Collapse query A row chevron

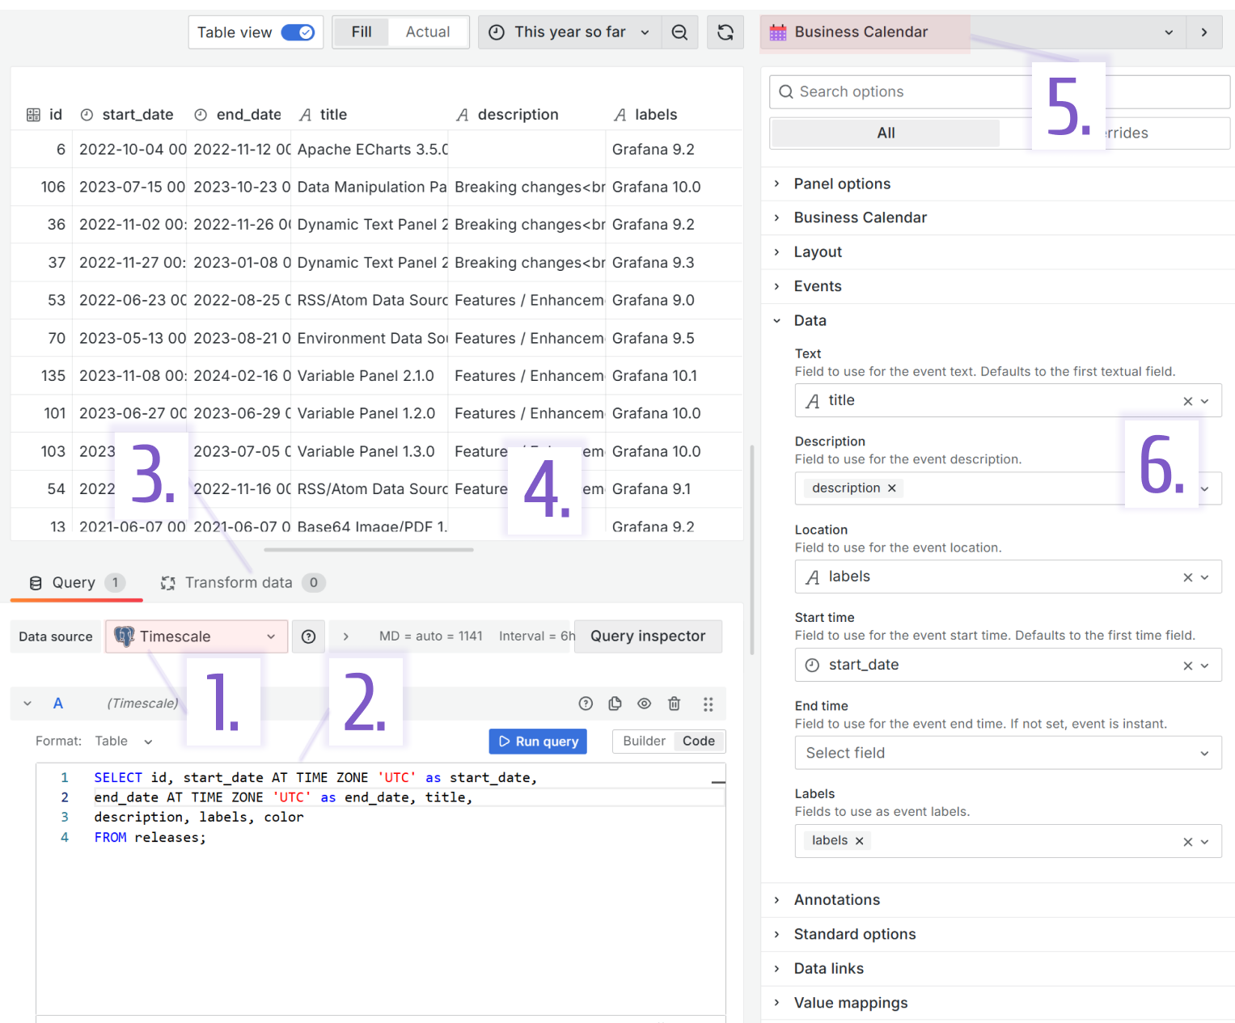[27, 704]
